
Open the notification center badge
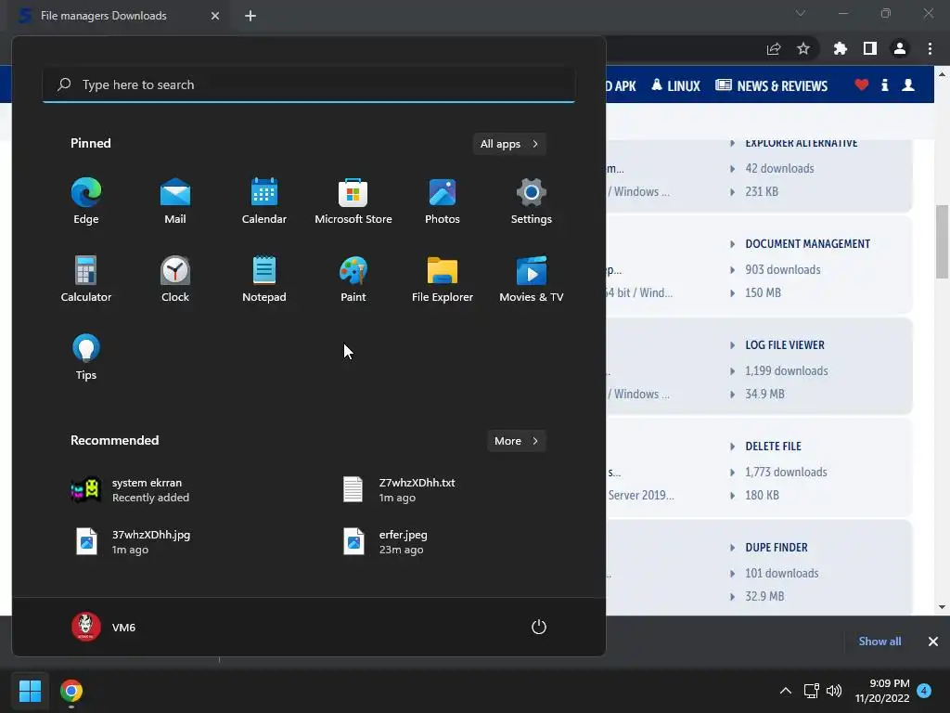(x=924, y=691)
